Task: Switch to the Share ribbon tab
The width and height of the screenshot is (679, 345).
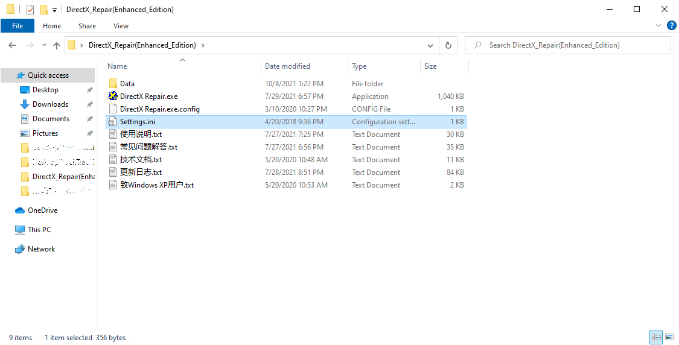Action: pyautogui.click(x=87, y=26)
